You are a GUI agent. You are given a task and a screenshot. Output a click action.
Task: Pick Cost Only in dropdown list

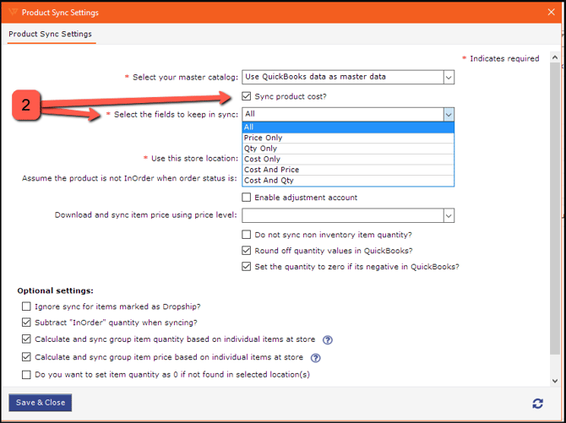[x=348, y=160]
